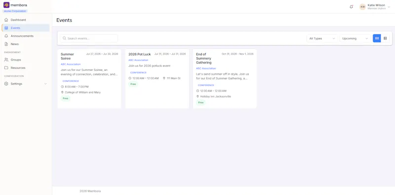
Task: Click the Membora logo icon
Action: click(x=6, y=5)
